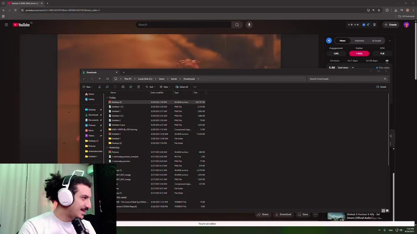The image size is (417, 234).
Task: Switch Explorer to details list view icon
Action: click(x=383, y=211)
